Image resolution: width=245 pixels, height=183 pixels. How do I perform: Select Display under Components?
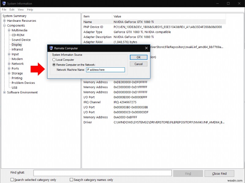click(x=17, y=44)
